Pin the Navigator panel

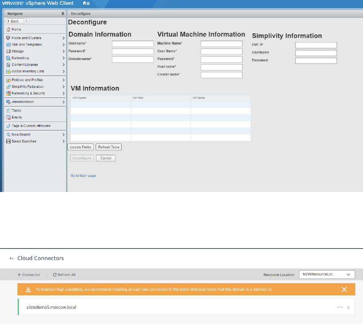[x=63, y=14]
